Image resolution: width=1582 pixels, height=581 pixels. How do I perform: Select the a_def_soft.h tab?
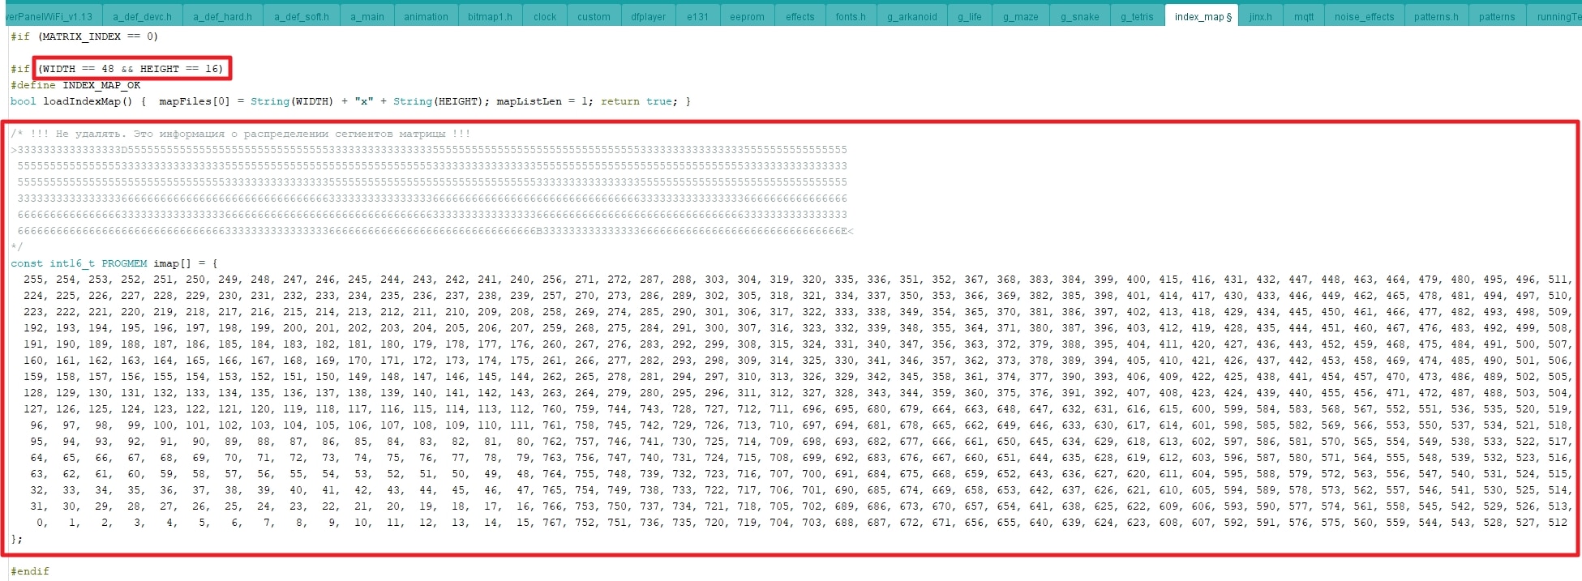point(302,16)
